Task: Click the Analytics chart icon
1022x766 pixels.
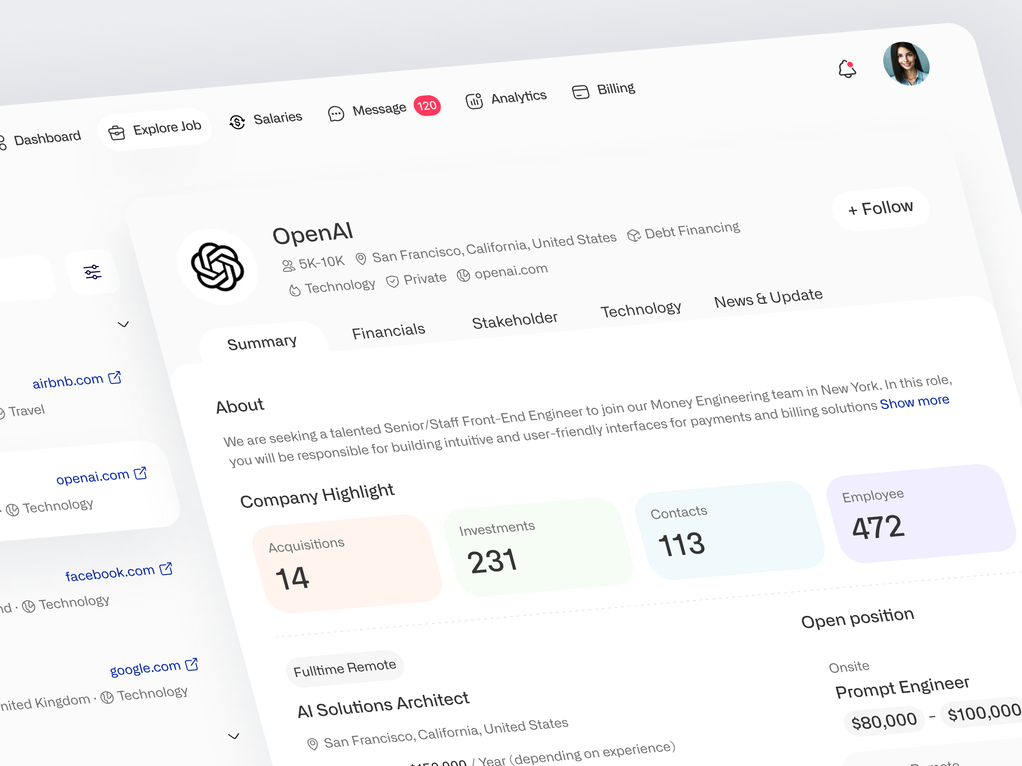Action: 474,101
